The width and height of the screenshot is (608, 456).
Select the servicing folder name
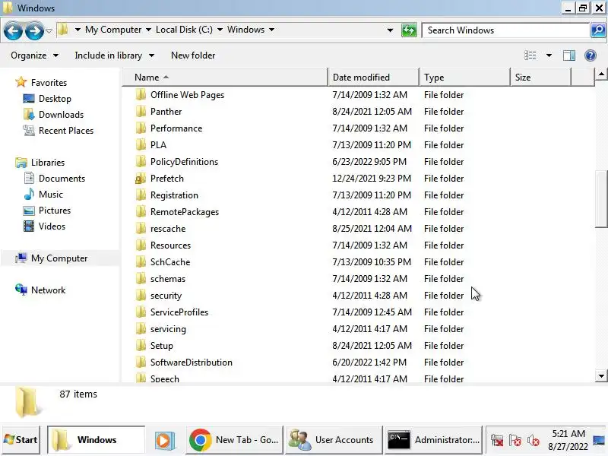point(168,329)
